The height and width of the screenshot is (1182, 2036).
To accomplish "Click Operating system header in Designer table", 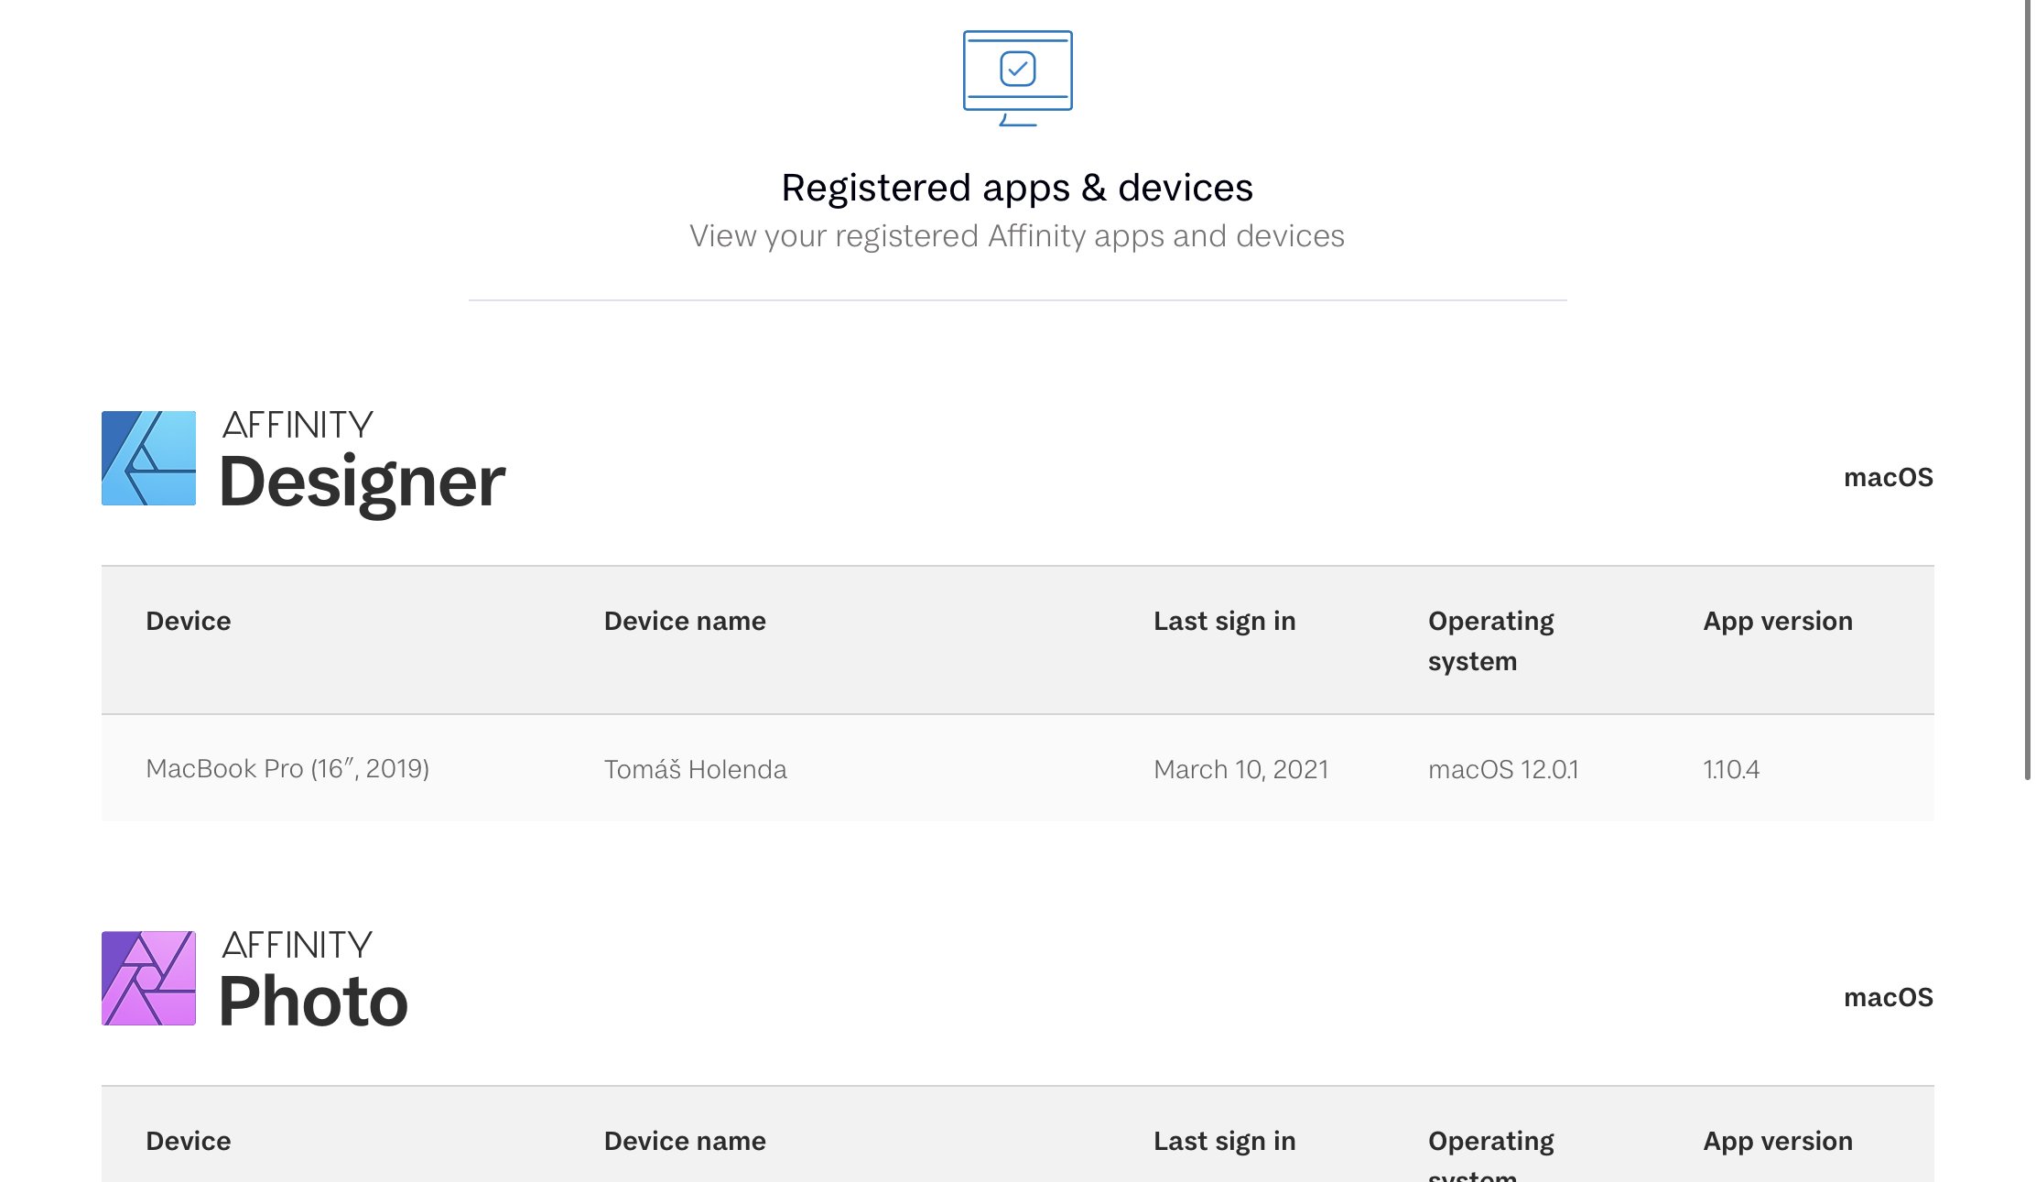I will click(x=1490, y=641).
